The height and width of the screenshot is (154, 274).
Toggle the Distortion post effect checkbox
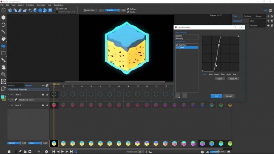coord(177,45)
